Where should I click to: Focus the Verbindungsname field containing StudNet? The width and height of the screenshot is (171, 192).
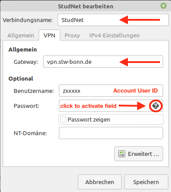coord(113,20)
